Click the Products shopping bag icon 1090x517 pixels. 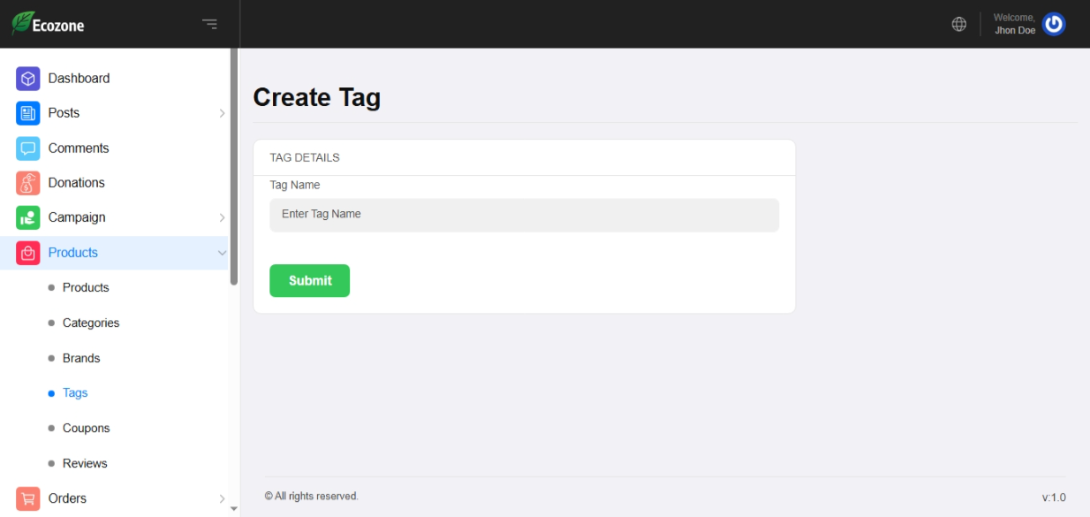point(28,253)
